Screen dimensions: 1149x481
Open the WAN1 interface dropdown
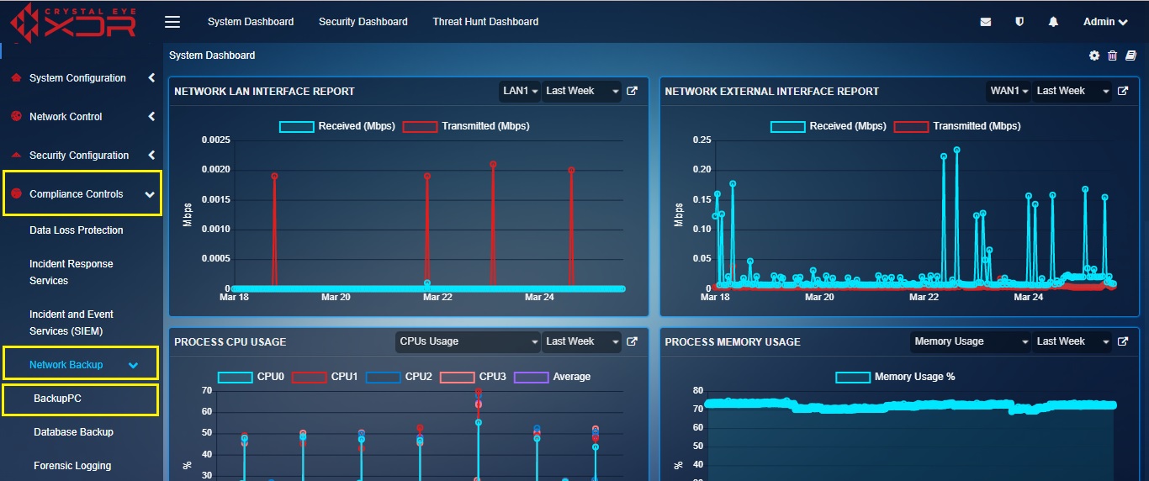pyautogui.click(x=1009, y=91)
